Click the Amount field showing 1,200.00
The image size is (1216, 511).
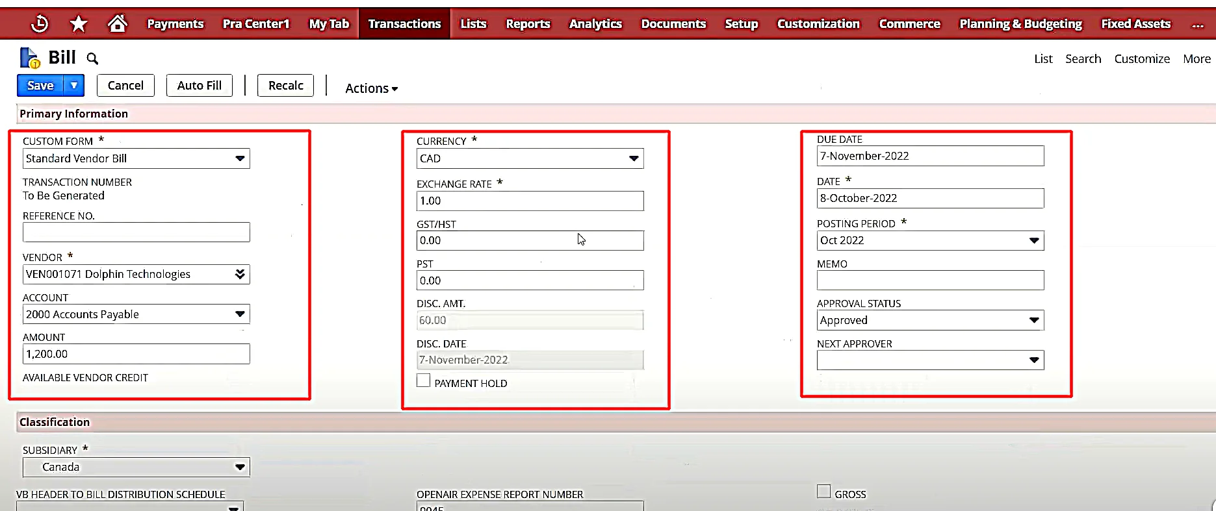136,354
